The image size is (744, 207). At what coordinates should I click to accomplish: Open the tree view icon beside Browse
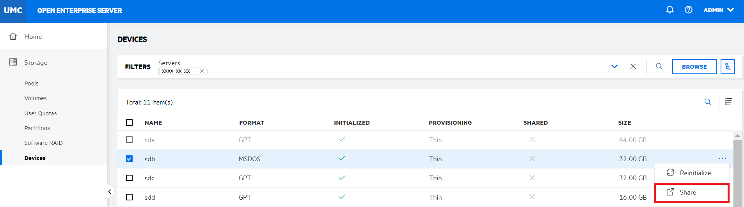pos(728,67)
